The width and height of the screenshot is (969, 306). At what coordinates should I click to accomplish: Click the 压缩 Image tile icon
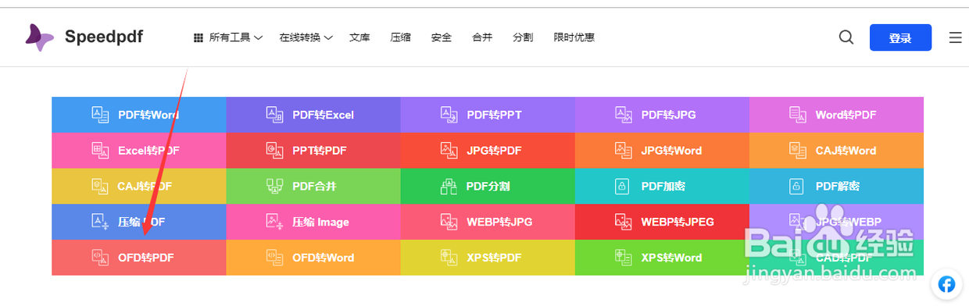tap(274, 222)
